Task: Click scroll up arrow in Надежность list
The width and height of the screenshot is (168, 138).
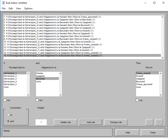Action: point(60,73)
